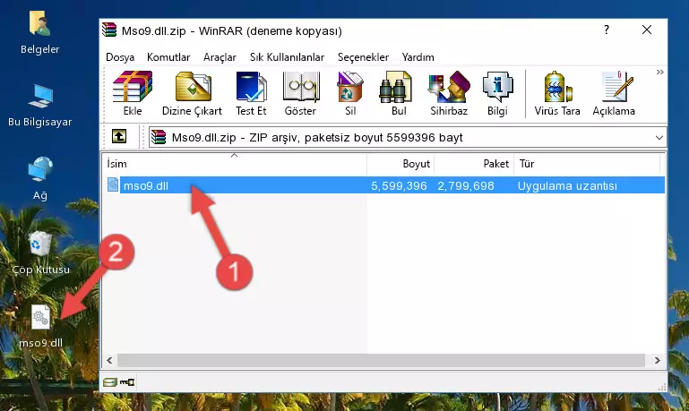
Task: Select the Çöp Kutusu recycle bin icon
Action: pos(40,253)
